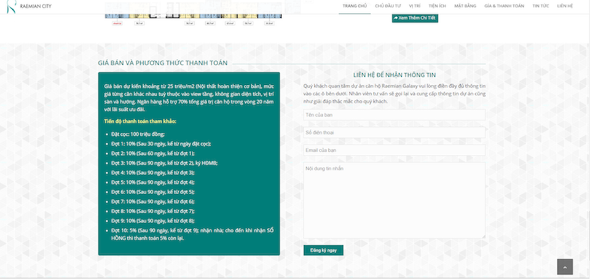Open the Tiện Ích menu item
The height and width of the screenshot is (279, 590).
click(x=437, y=6)
